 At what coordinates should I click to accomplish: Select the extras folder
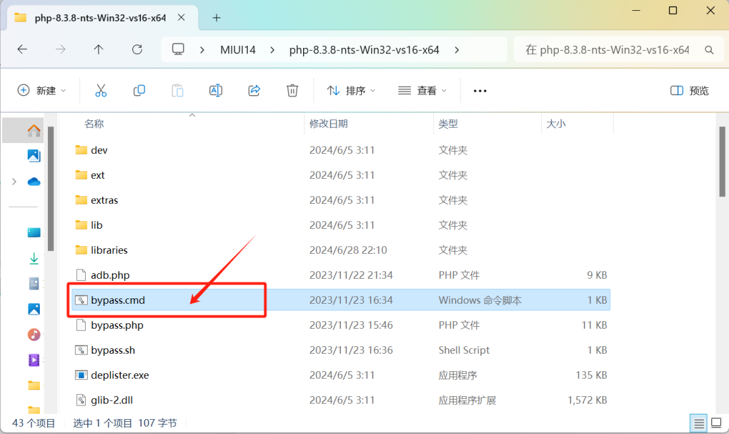[341, 200]
